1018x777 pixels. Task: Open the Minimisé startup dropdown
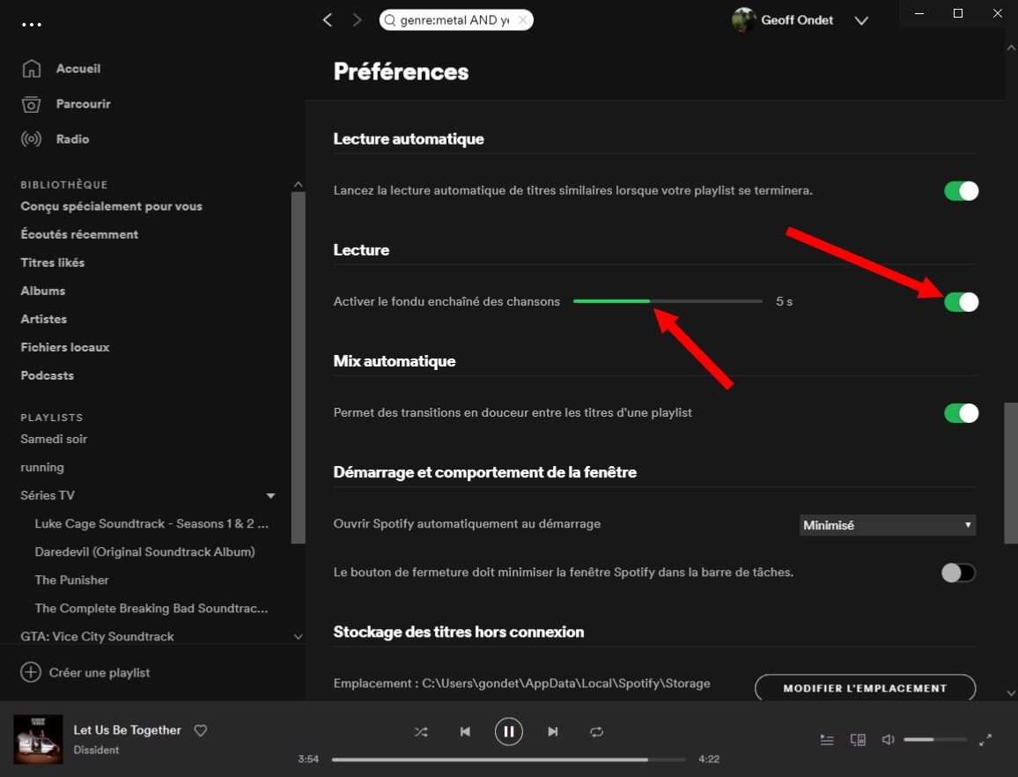(888, 525)
